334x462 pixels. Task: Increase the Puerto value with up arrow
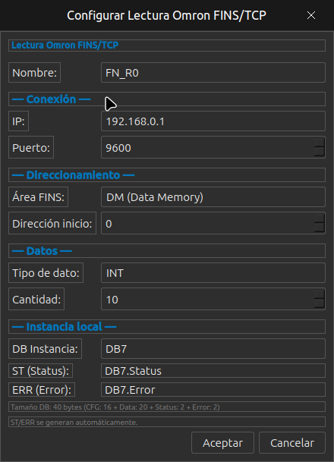point(320,143)
